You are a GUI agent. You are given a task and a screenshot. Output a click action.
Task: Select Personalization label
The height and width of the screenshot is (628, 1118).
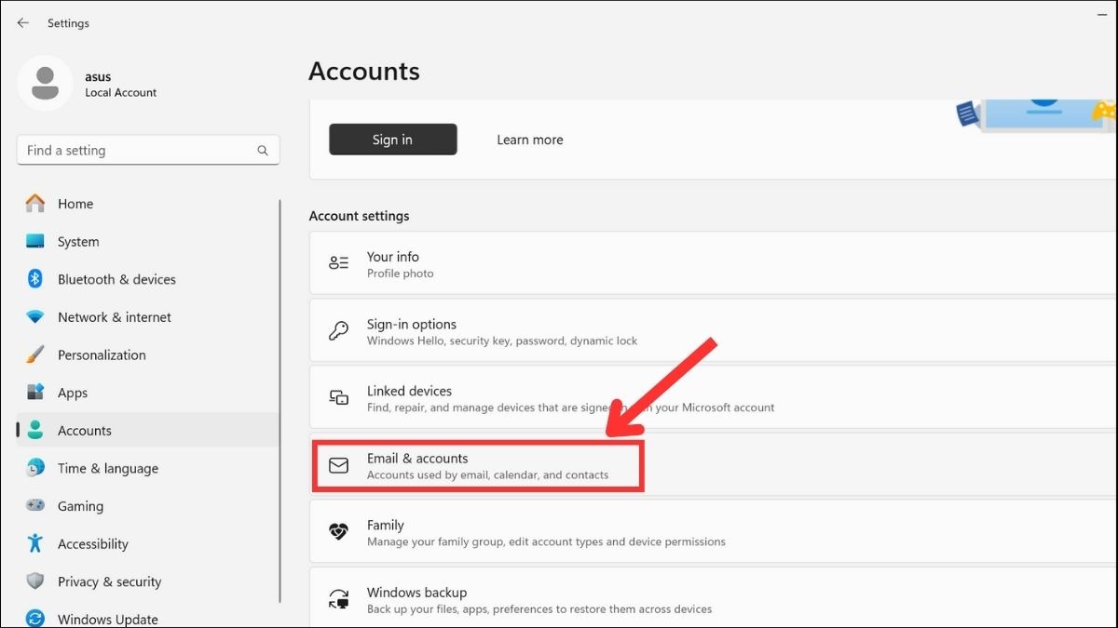pos(102,354)
